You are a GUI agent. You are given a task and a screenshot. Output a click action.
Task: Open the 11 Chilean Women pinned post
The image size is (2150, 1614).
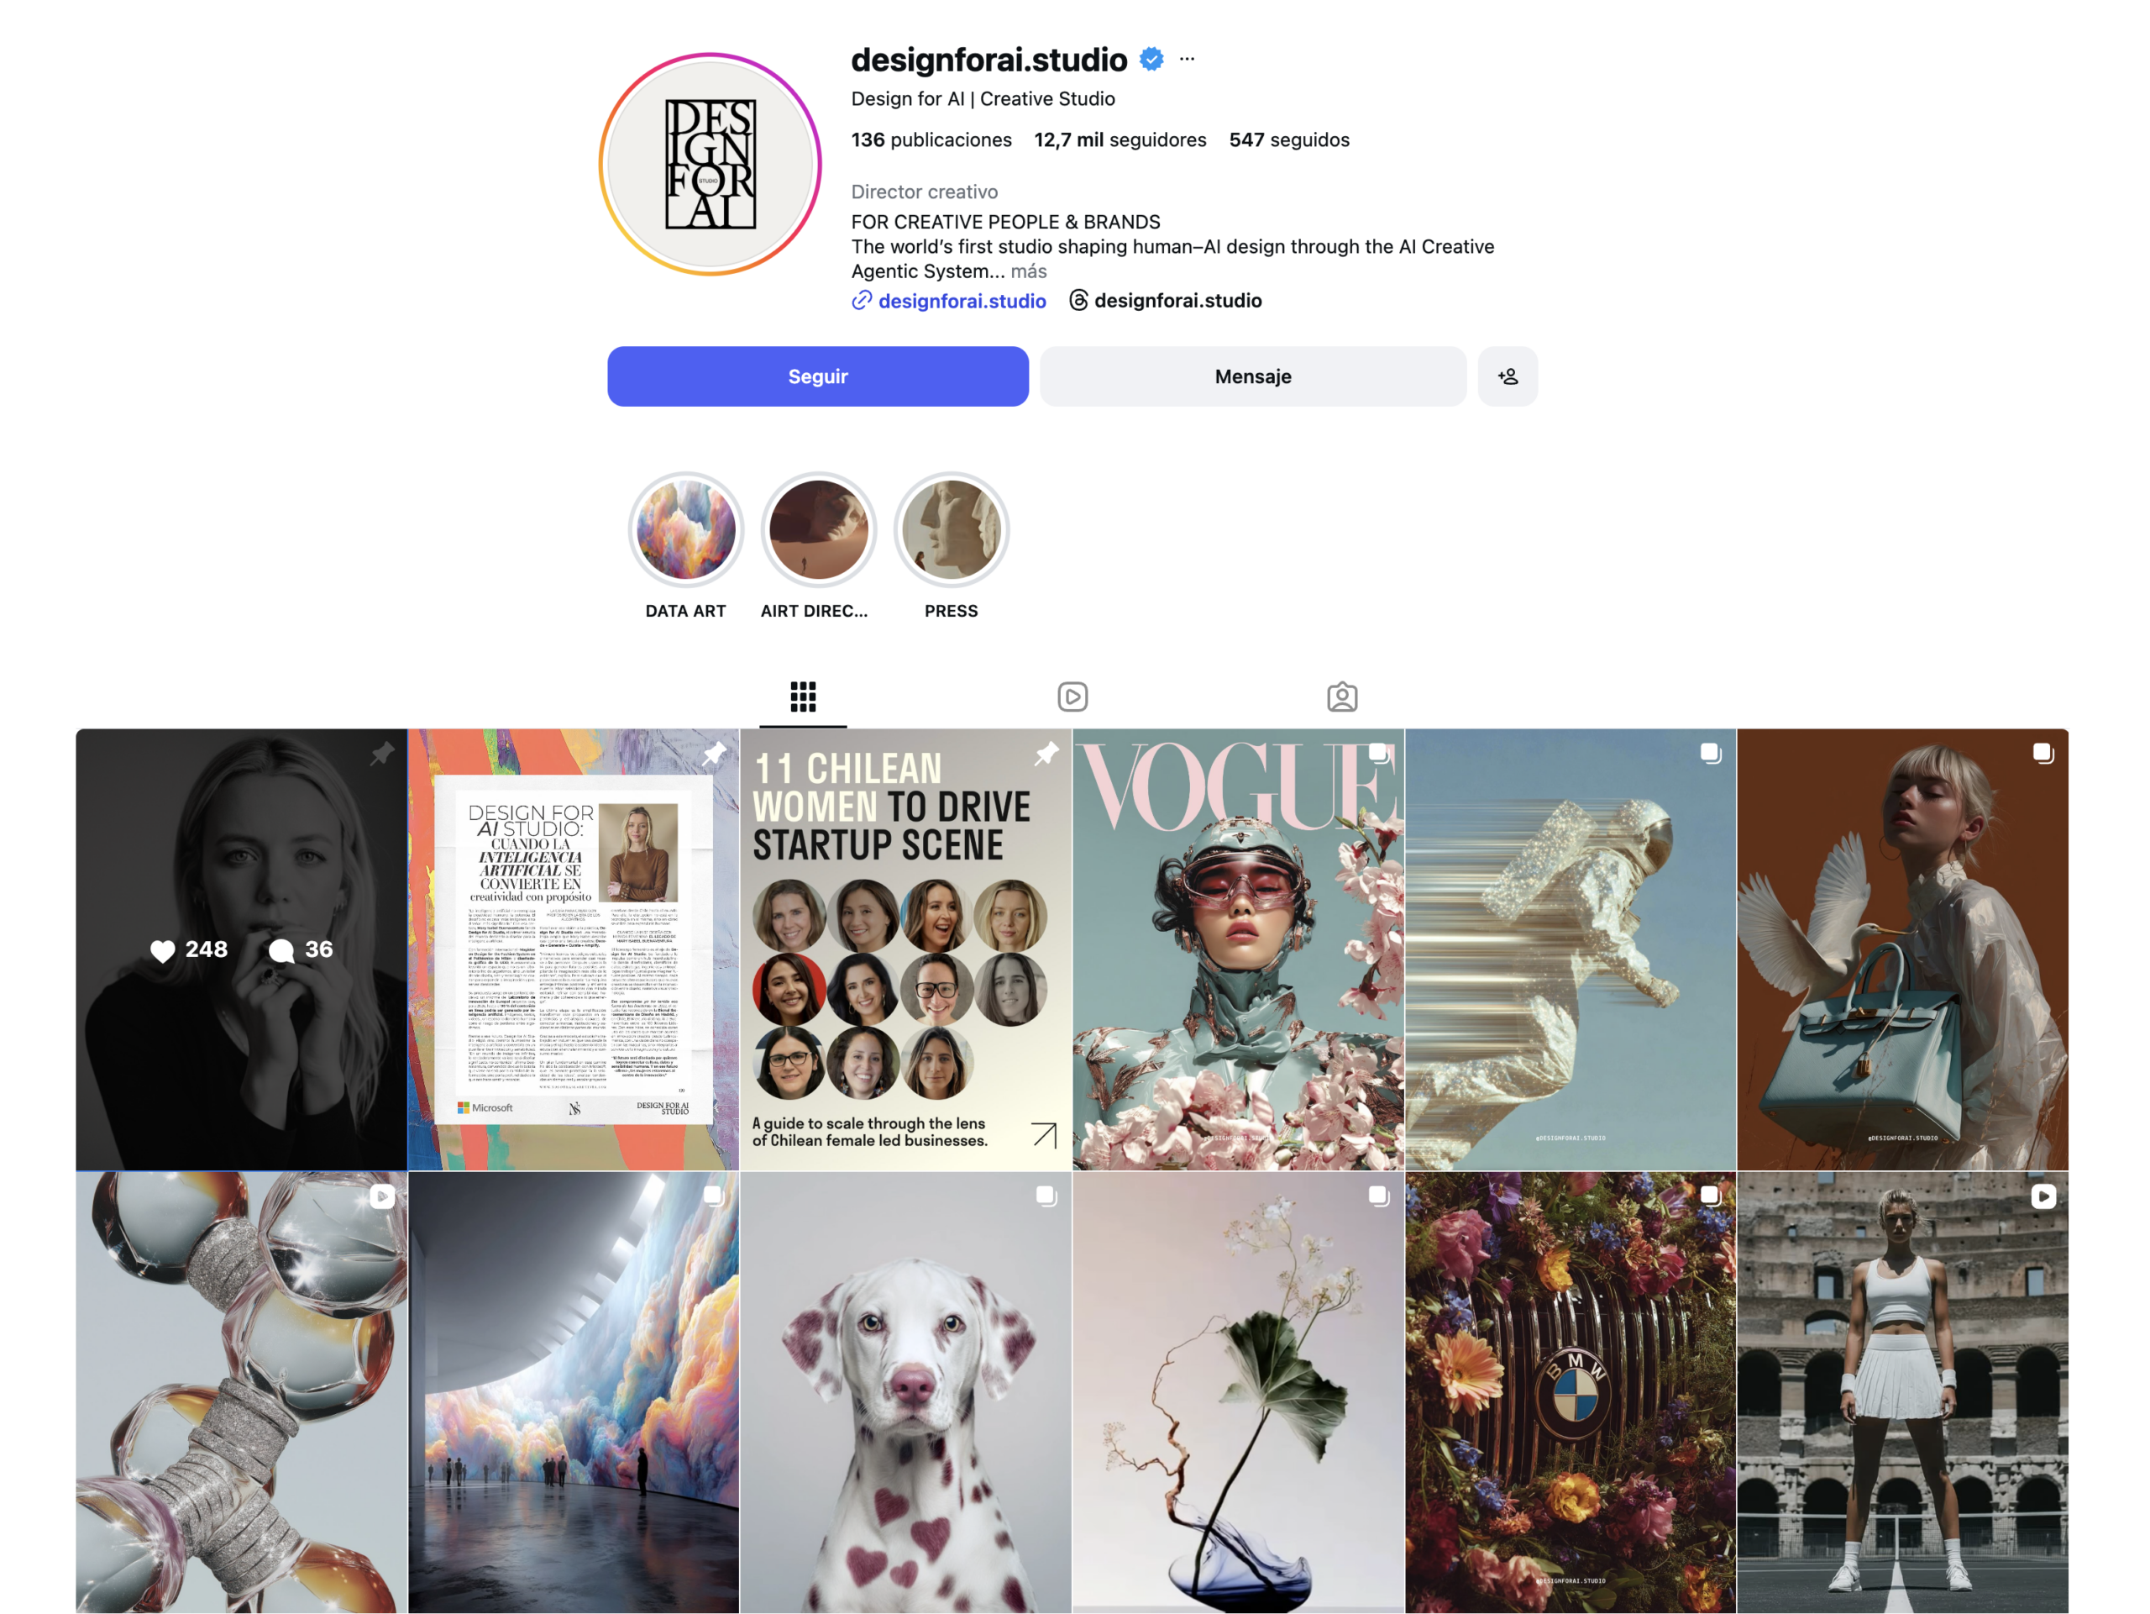[906, 950]
